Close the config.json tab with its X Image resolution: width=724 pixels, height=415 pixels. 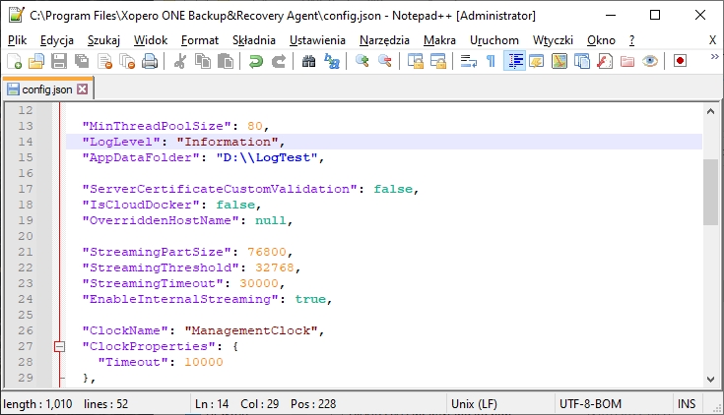click(x=82, y=89)
